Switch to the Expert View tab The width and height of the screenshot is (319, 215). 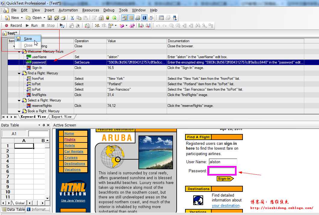click(61, 117)
